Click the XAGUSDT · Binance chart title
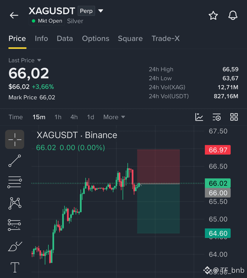The image size is (247, 278). pyautogui.click(x=77, y=135)
